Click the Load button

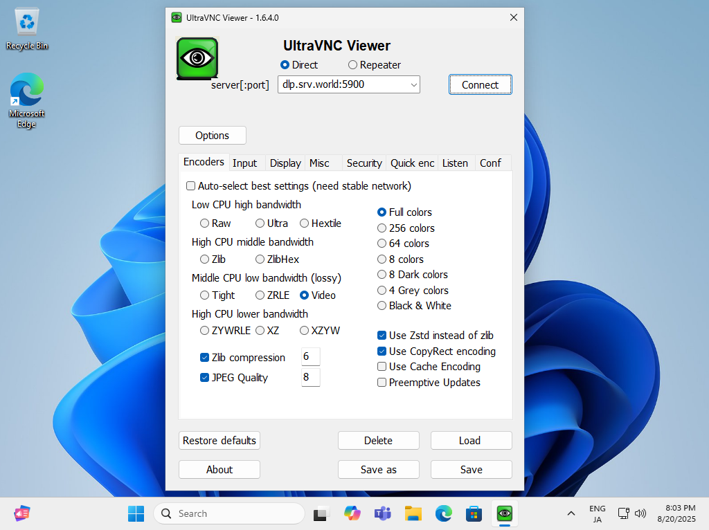tap(471, 441)
